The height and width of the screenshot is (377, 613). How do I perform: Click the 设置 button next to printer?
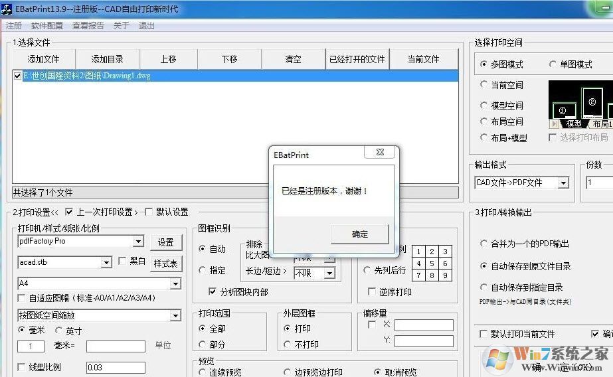166,243
